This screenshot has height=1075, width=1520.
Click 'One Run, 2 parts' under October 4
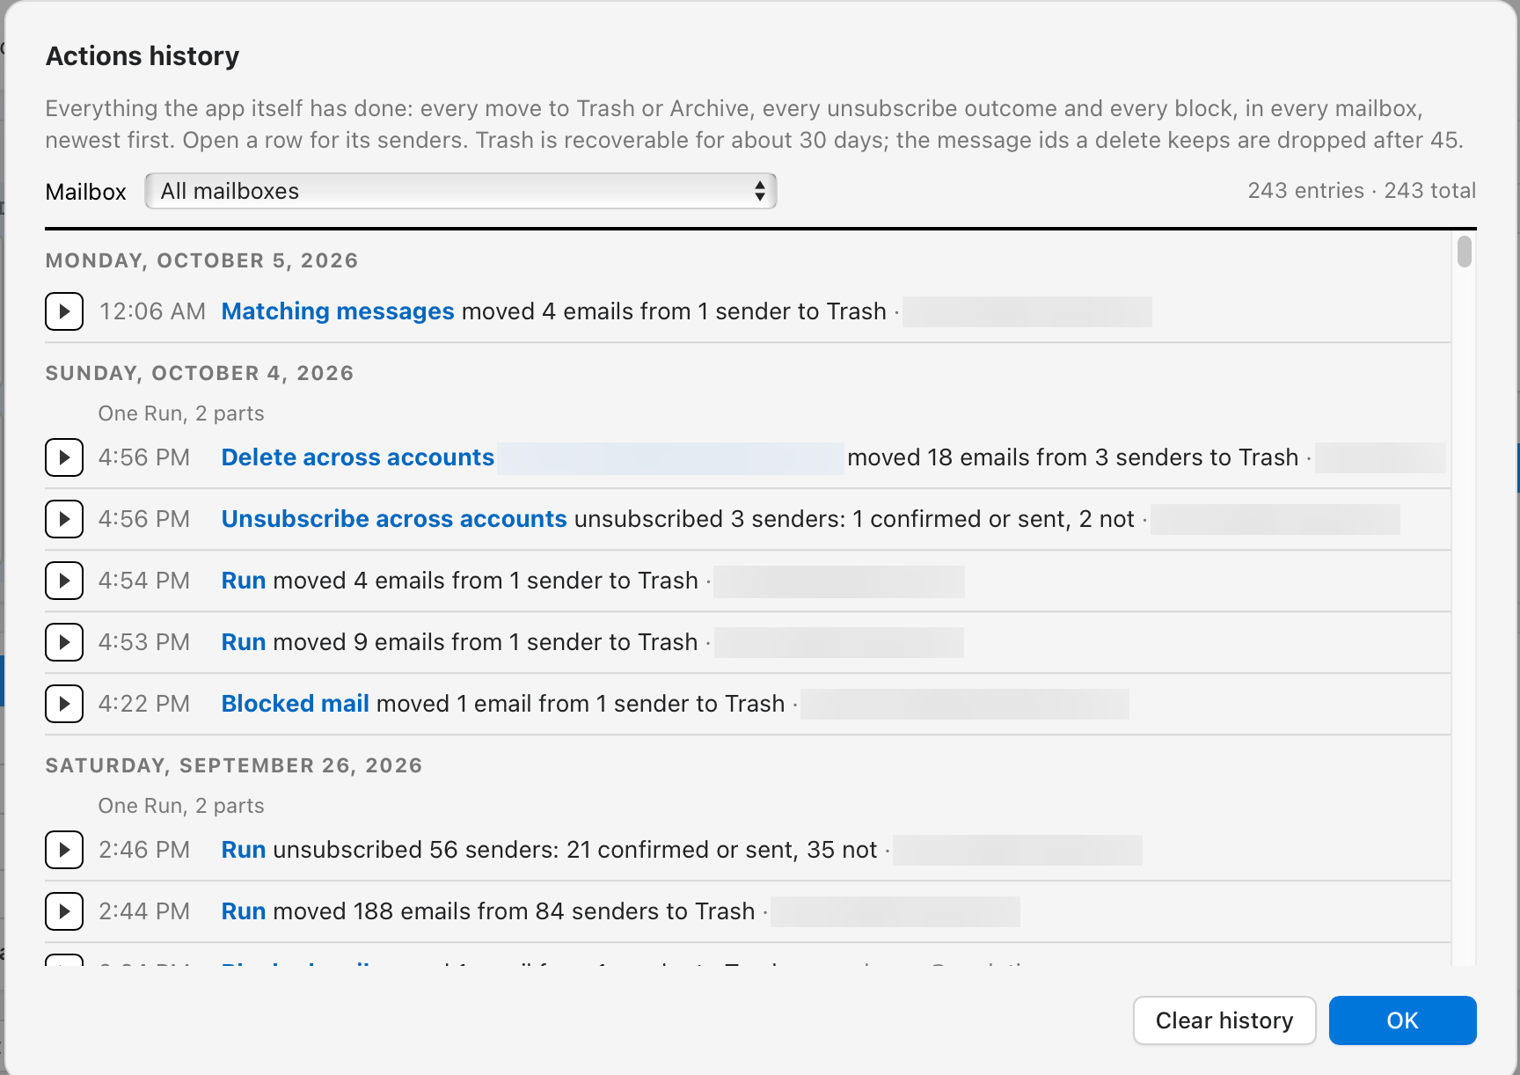[181, 413]
